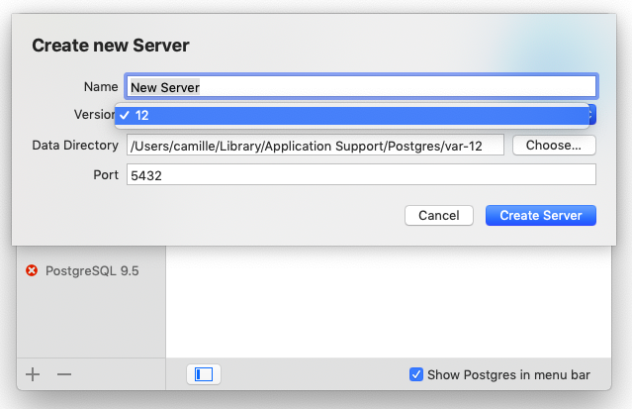Screen dimensions: 632x409
Task: Click the Port field showing 5432
Action: pyautogui.click(x=361, y=175)
